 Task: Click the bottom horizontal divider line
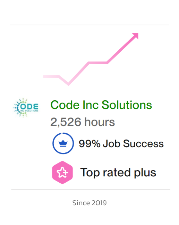(91, 190)
